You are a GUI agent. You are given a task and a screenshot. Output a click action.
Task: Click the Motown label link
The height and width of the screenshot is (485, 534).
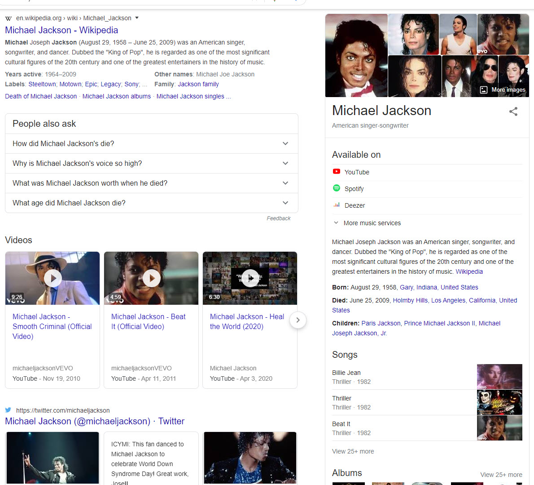[70, 84]
